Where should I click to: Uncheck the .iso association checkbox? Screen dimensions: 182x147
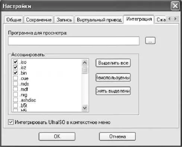tap(15, 62)
